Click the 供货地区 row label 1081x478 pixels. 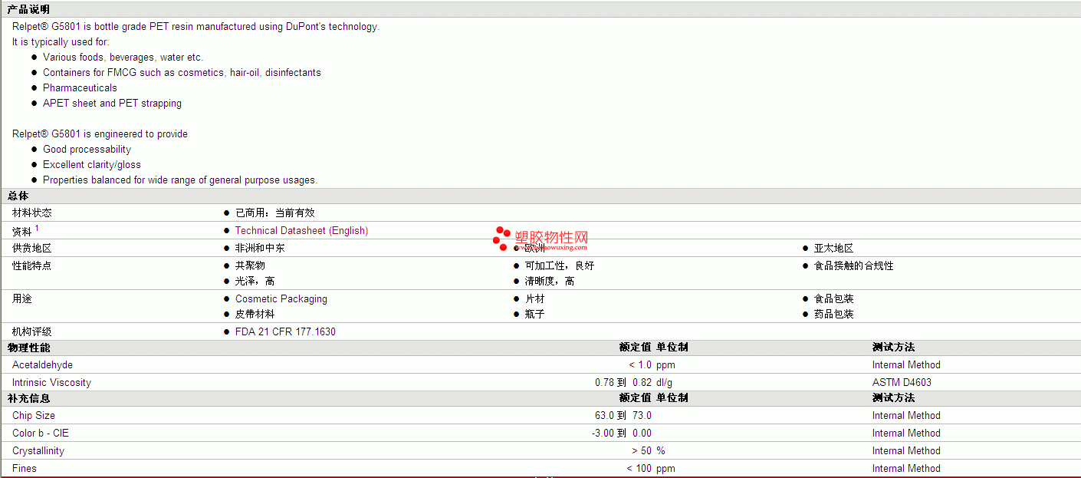pos(32,249)
